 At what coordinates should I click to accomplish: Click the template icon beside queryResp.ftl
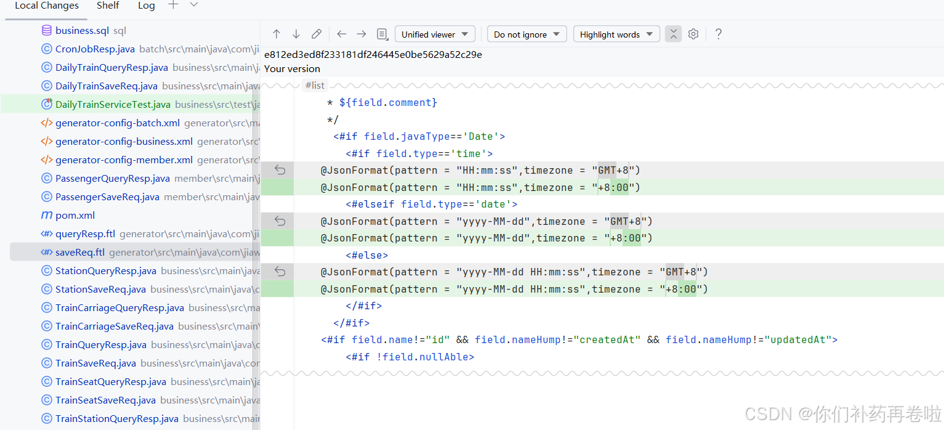47,233
